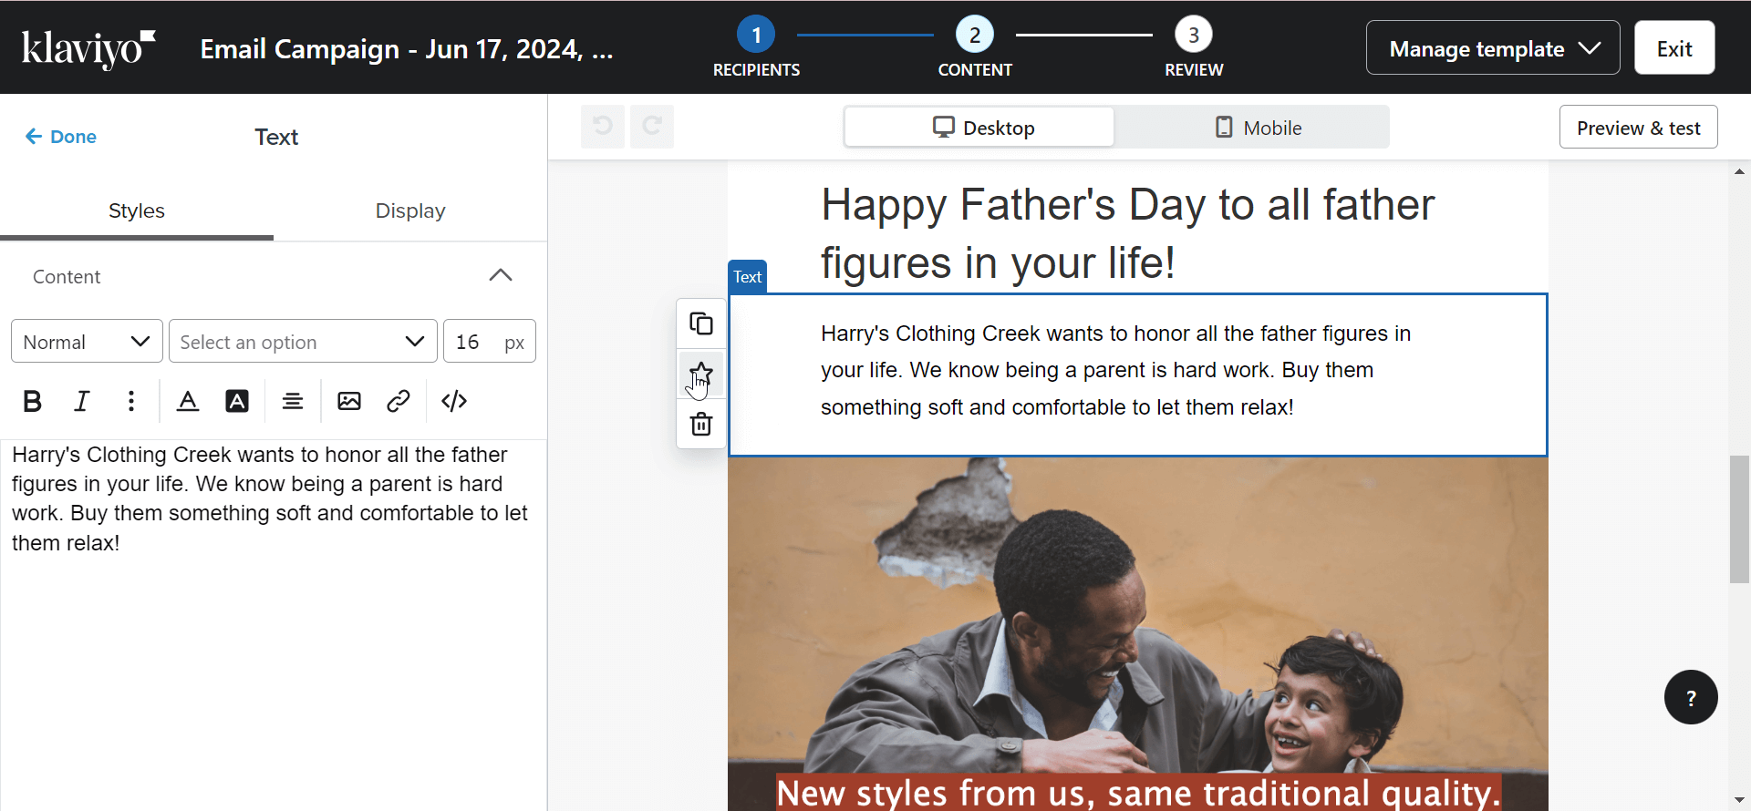Apply italic formatting

[82, 401]
